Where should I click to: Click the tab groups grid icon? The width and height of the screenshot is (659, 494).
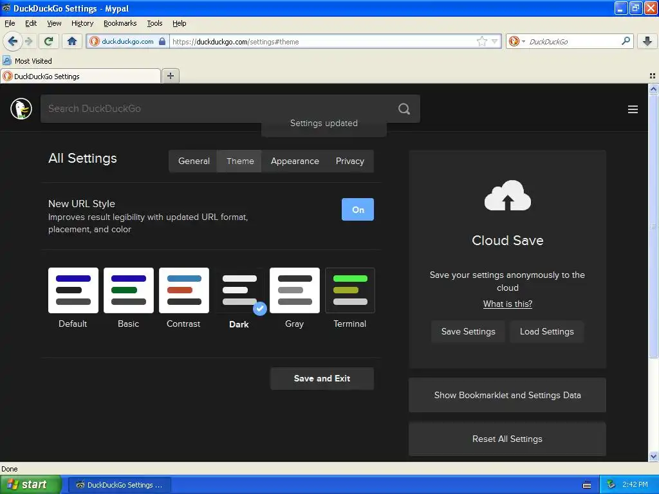click(x=653, y=76)
